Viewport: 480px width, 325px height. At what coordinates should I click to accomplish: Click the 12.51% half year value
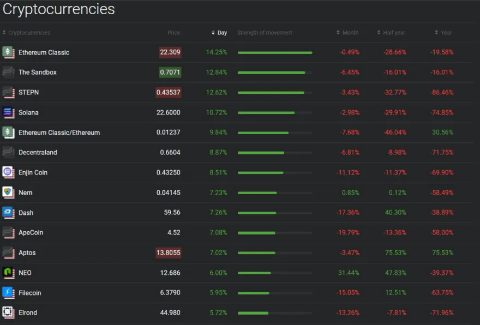(395, 293)
